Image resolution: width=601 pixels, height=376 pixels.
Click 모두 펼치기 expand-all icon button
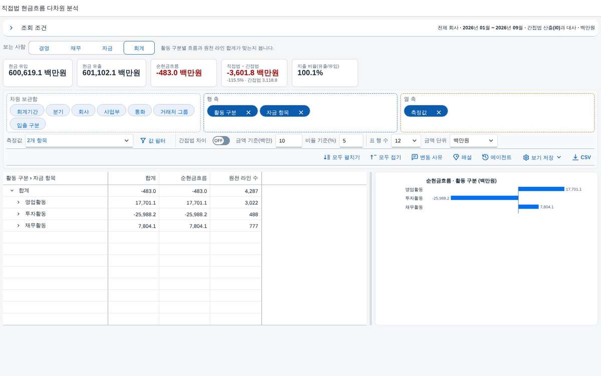342,157
